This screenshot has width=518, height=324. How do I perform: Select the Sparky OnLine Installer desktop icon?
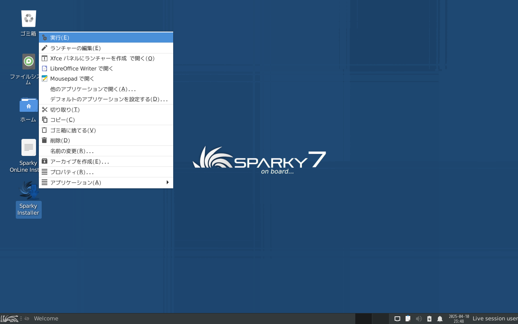click(28, 156)
